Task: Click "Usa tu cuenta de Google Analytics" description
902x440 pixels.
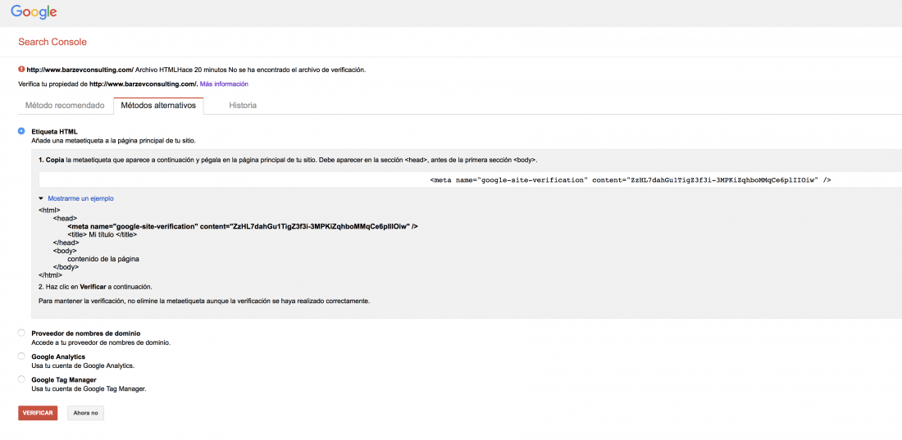Action: (x=83, y=365)
